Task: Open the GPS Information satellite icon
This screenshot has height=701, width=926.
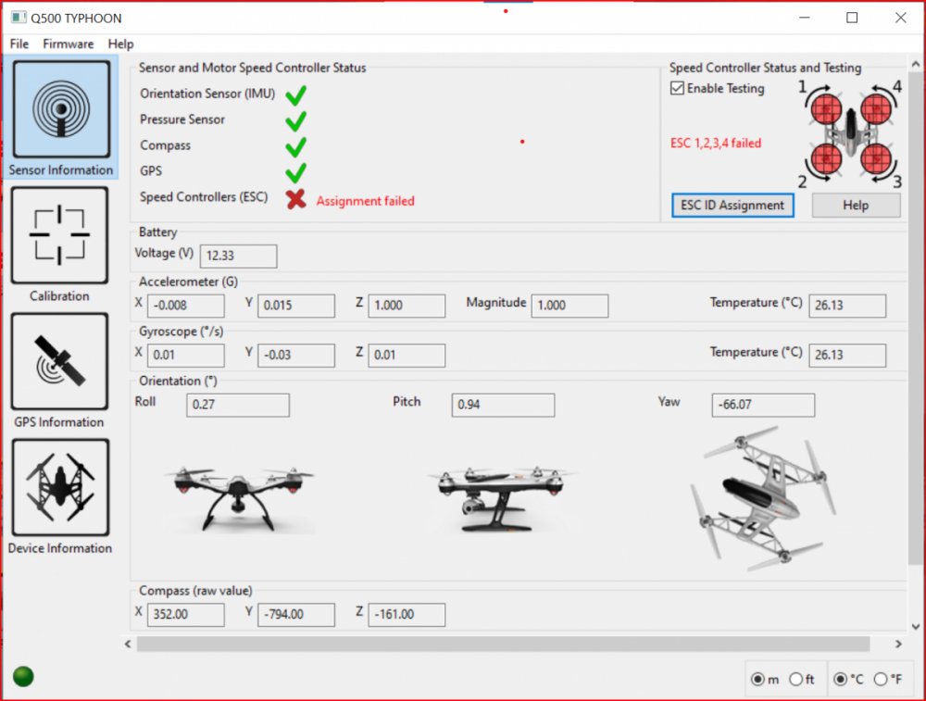Action: tap(59, 361)
